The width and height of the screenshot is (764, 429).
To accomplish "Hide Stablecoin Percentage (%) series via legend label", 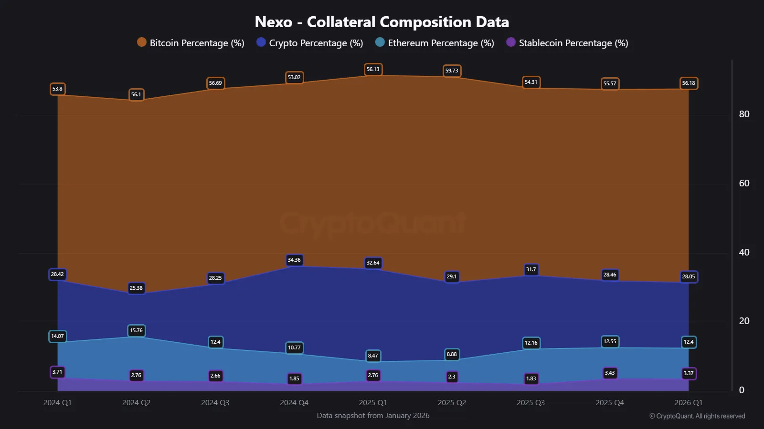I will (573, 43).
